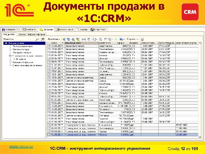Collapse the Все документы tree node
Image resolution: width=205 pixels, height=154 pixels.
pos(6,43)
